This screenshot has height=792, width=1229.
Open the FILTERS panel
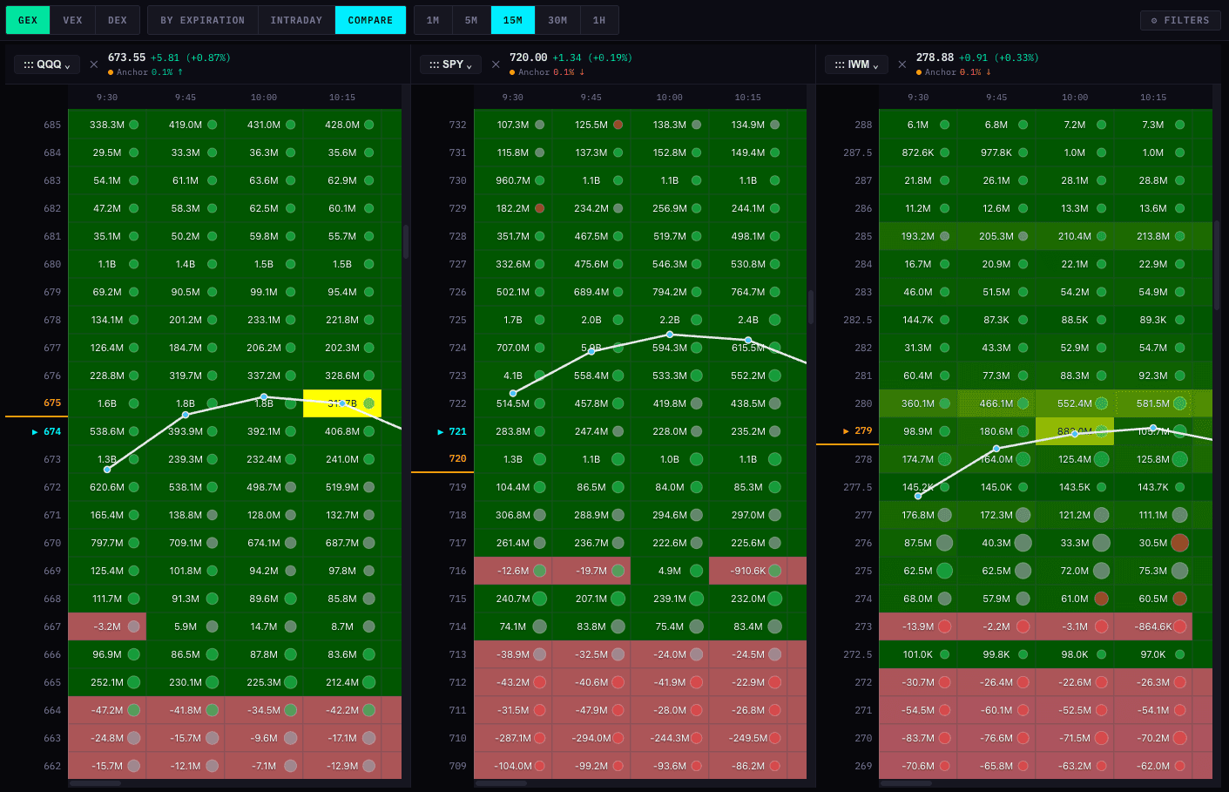coord(1180,20)
